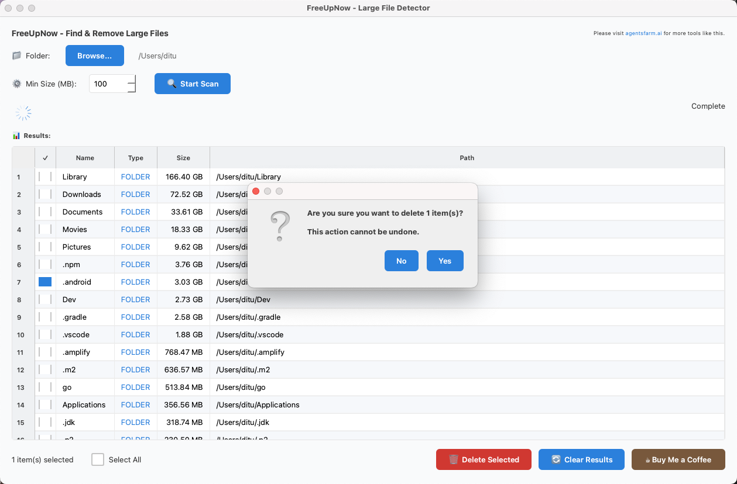Confirm deletion by pressing Yes
737x484 pixels.
point(445,261)
